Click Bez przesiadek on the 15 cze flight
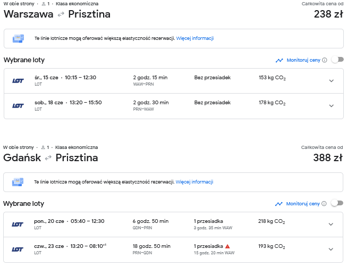The width and height of the screenshot is (347, 266). (213, 78)
